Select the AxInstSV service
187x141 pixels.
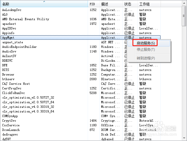click(x=9, y=56)
